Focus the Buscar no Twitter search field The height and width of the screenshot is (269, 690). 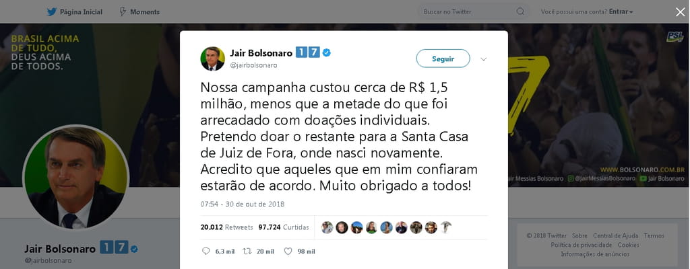474,12
